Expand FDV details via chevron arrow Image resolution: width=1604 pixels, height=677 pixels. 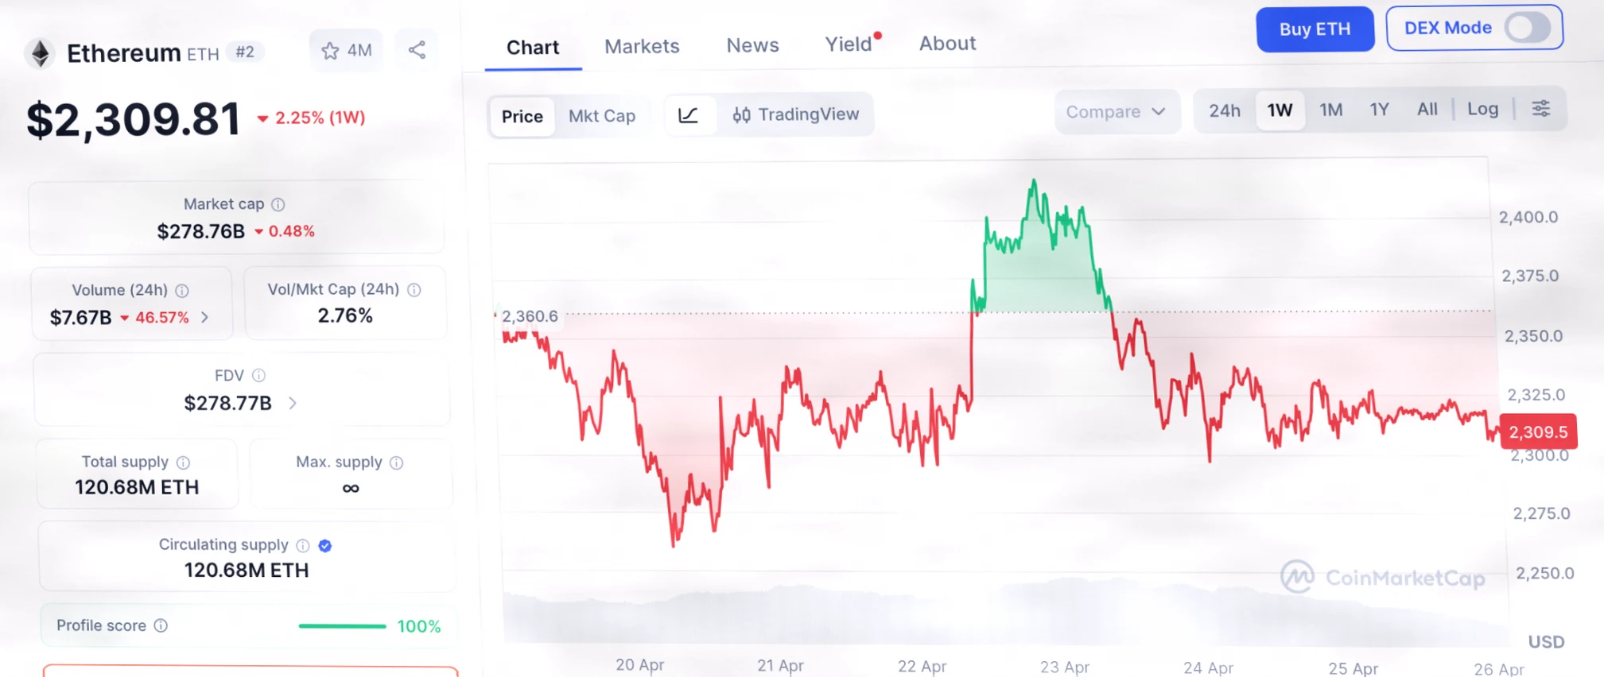point(292,404)
